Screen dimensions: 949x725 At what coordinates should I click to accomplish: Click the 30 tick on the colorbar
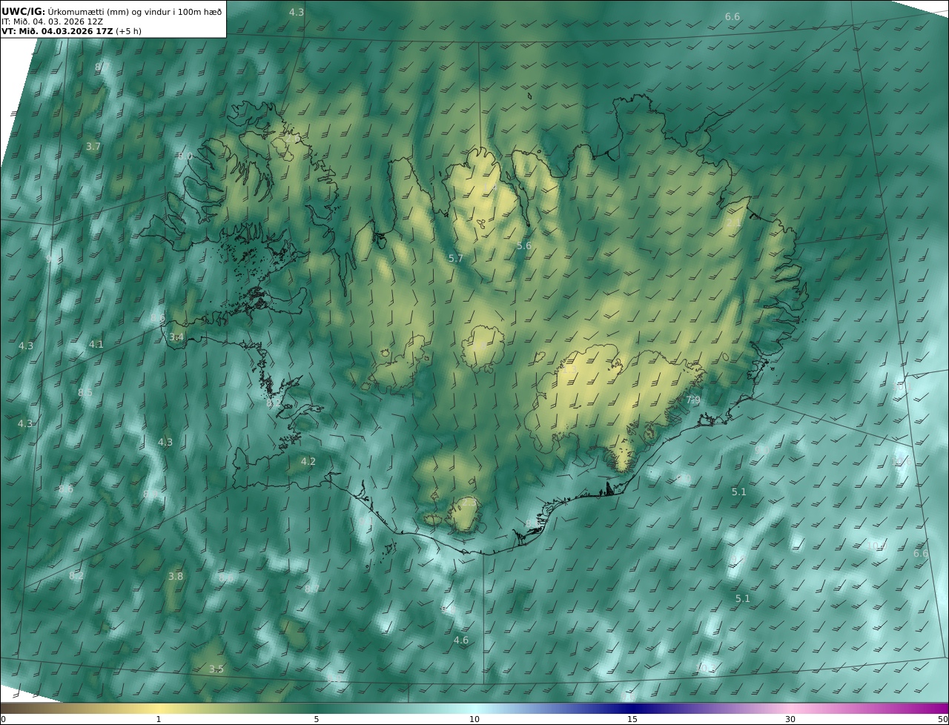click(790, 719)
